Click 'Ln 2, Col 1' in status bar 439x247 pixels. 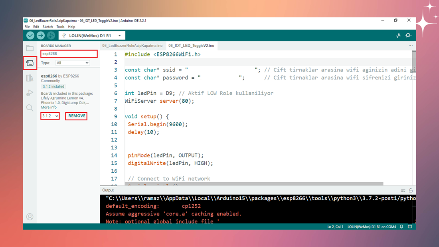point(335,227)
